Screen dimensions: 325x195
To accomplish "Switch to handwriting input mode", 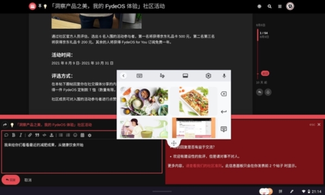I will pyautogui.click(x=162, y=76).
